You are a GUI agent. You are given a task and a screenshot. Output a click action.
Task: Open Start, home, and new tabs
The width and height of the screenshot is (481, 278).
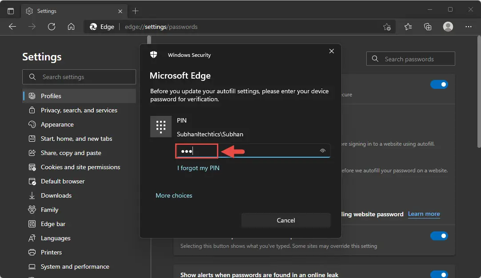point(79,139)
